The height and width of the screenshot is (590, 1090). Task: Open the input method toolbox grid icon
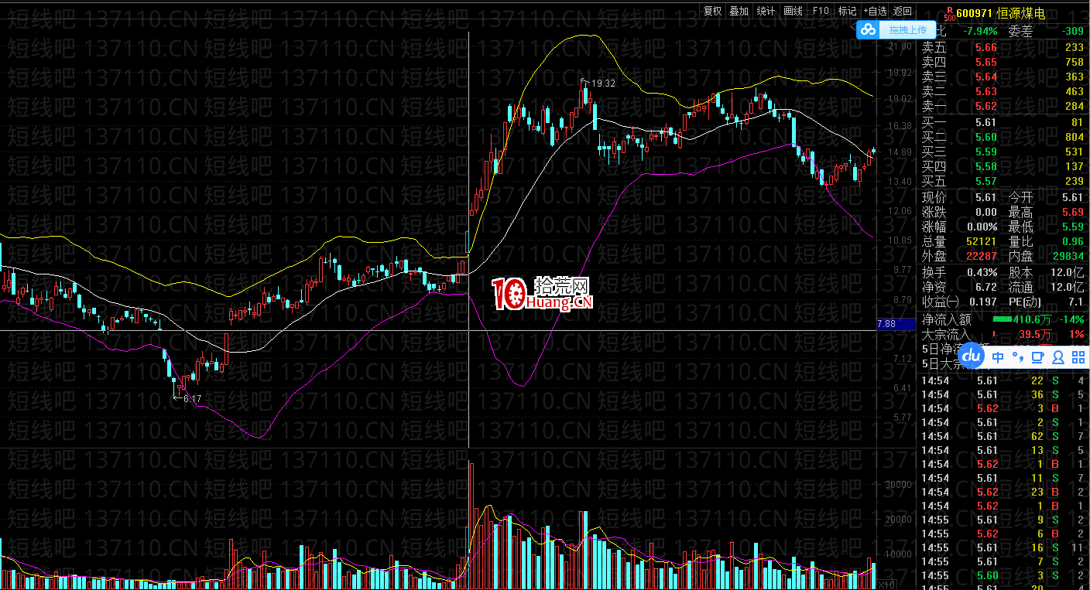coord(1078,357)
